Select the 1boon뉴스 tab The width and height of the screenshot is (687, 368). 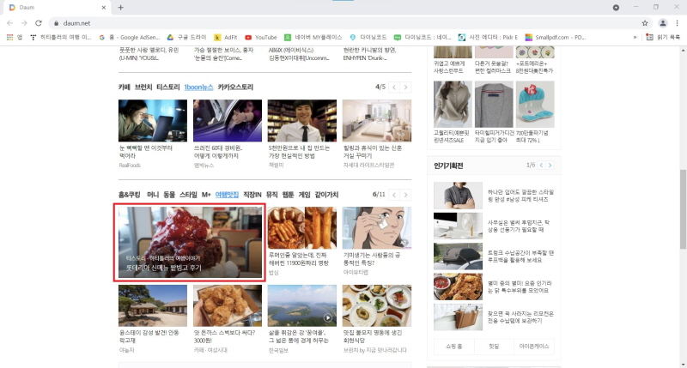pyautogui.click(x=199, y=87)
